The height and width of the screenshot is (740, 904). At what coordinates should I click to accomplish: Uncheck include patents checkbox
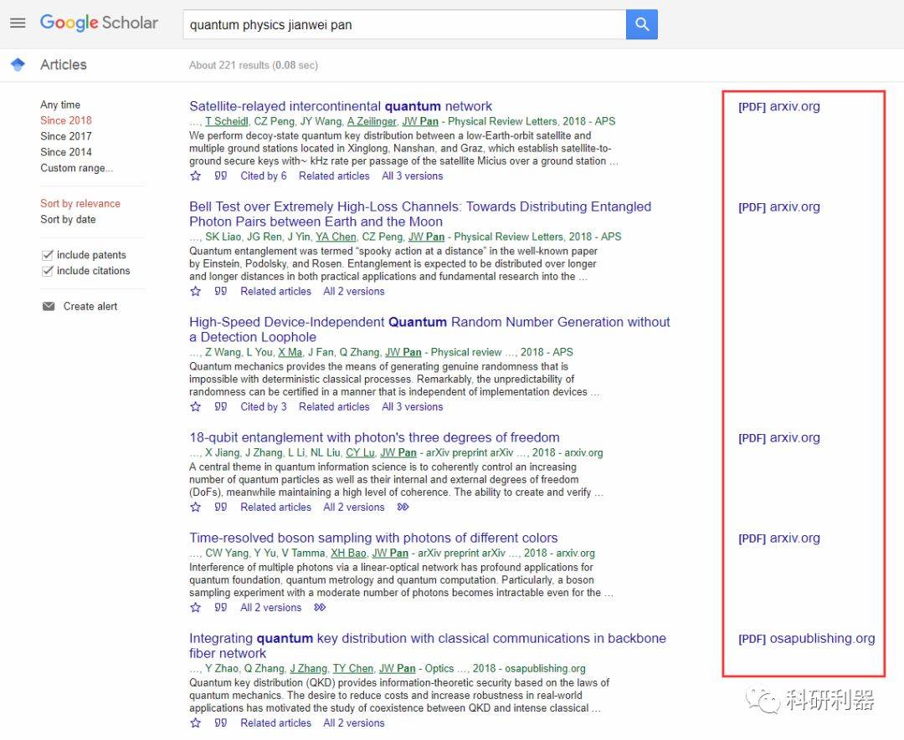(x=48, y=255)
